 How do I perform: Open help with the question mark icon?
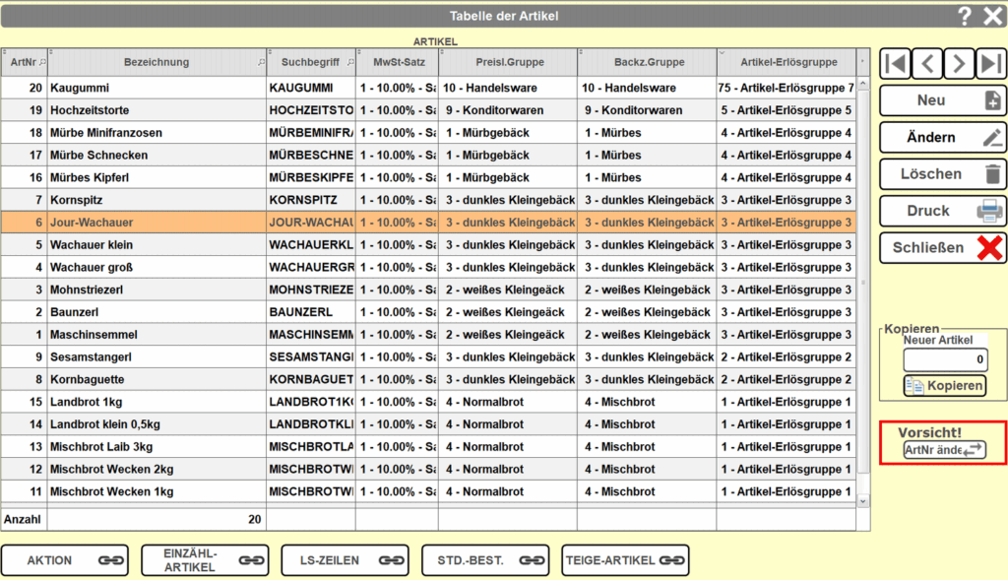[965, 16]
